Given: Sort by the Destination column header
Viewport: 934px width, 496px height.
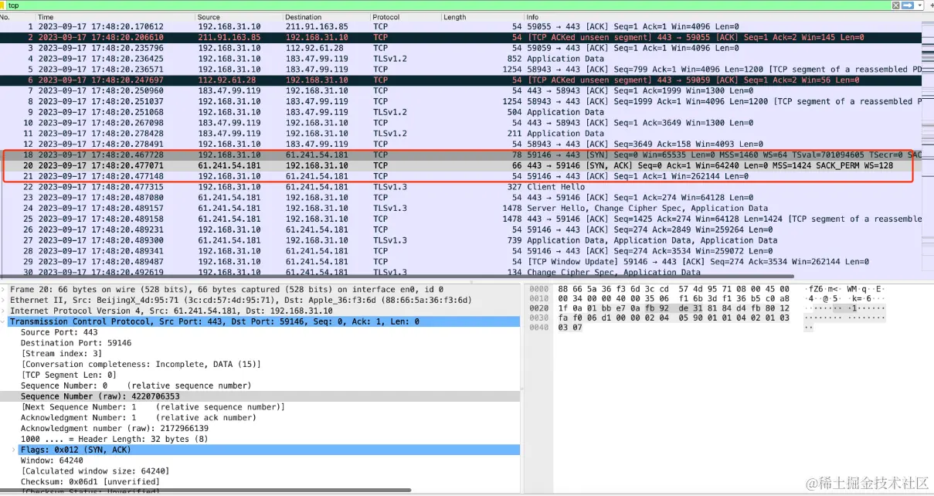Looking at the screenshot, I should click(x=327, y=17).
